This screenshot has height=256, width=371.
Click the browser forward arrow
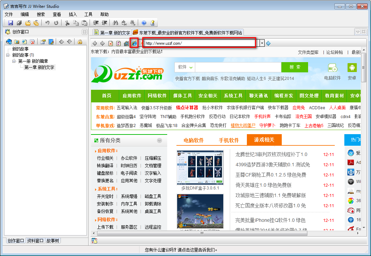point(103,43)
